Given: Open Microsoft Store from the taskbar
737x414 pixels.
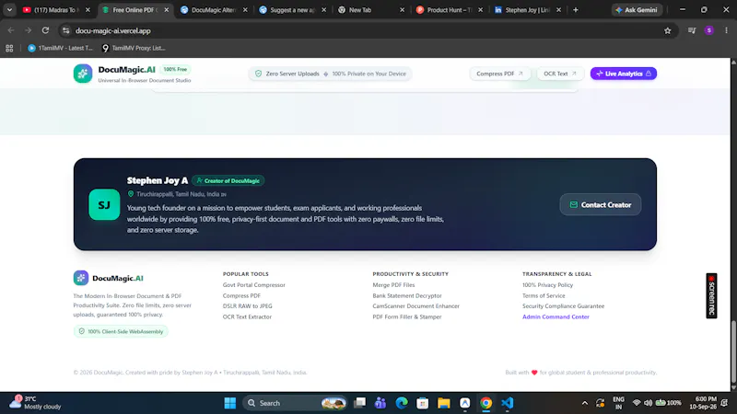Looking at the screenshot, I should [423, 403].
